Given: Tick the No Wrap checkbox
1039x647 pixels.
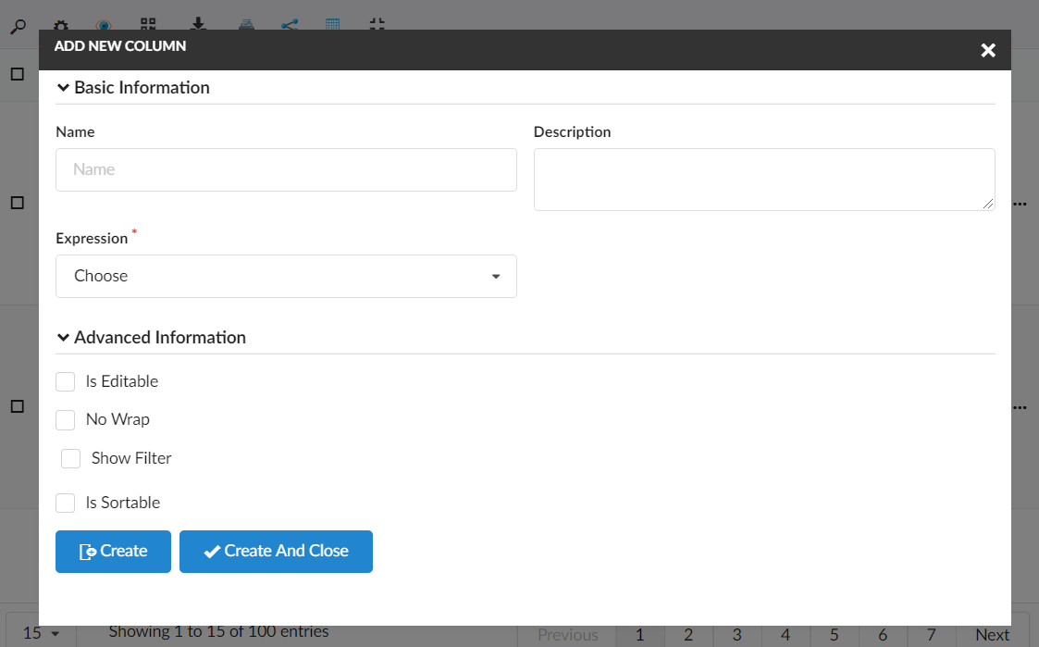Looking at the screenshot, I should tap(66, 420).
